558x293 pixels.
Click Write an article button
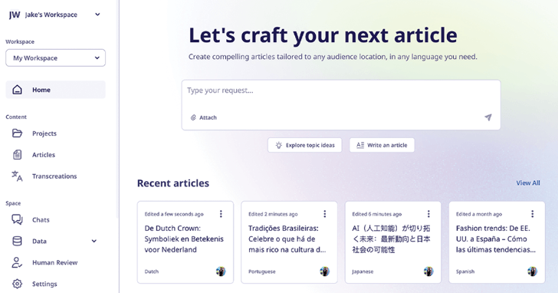382,145
